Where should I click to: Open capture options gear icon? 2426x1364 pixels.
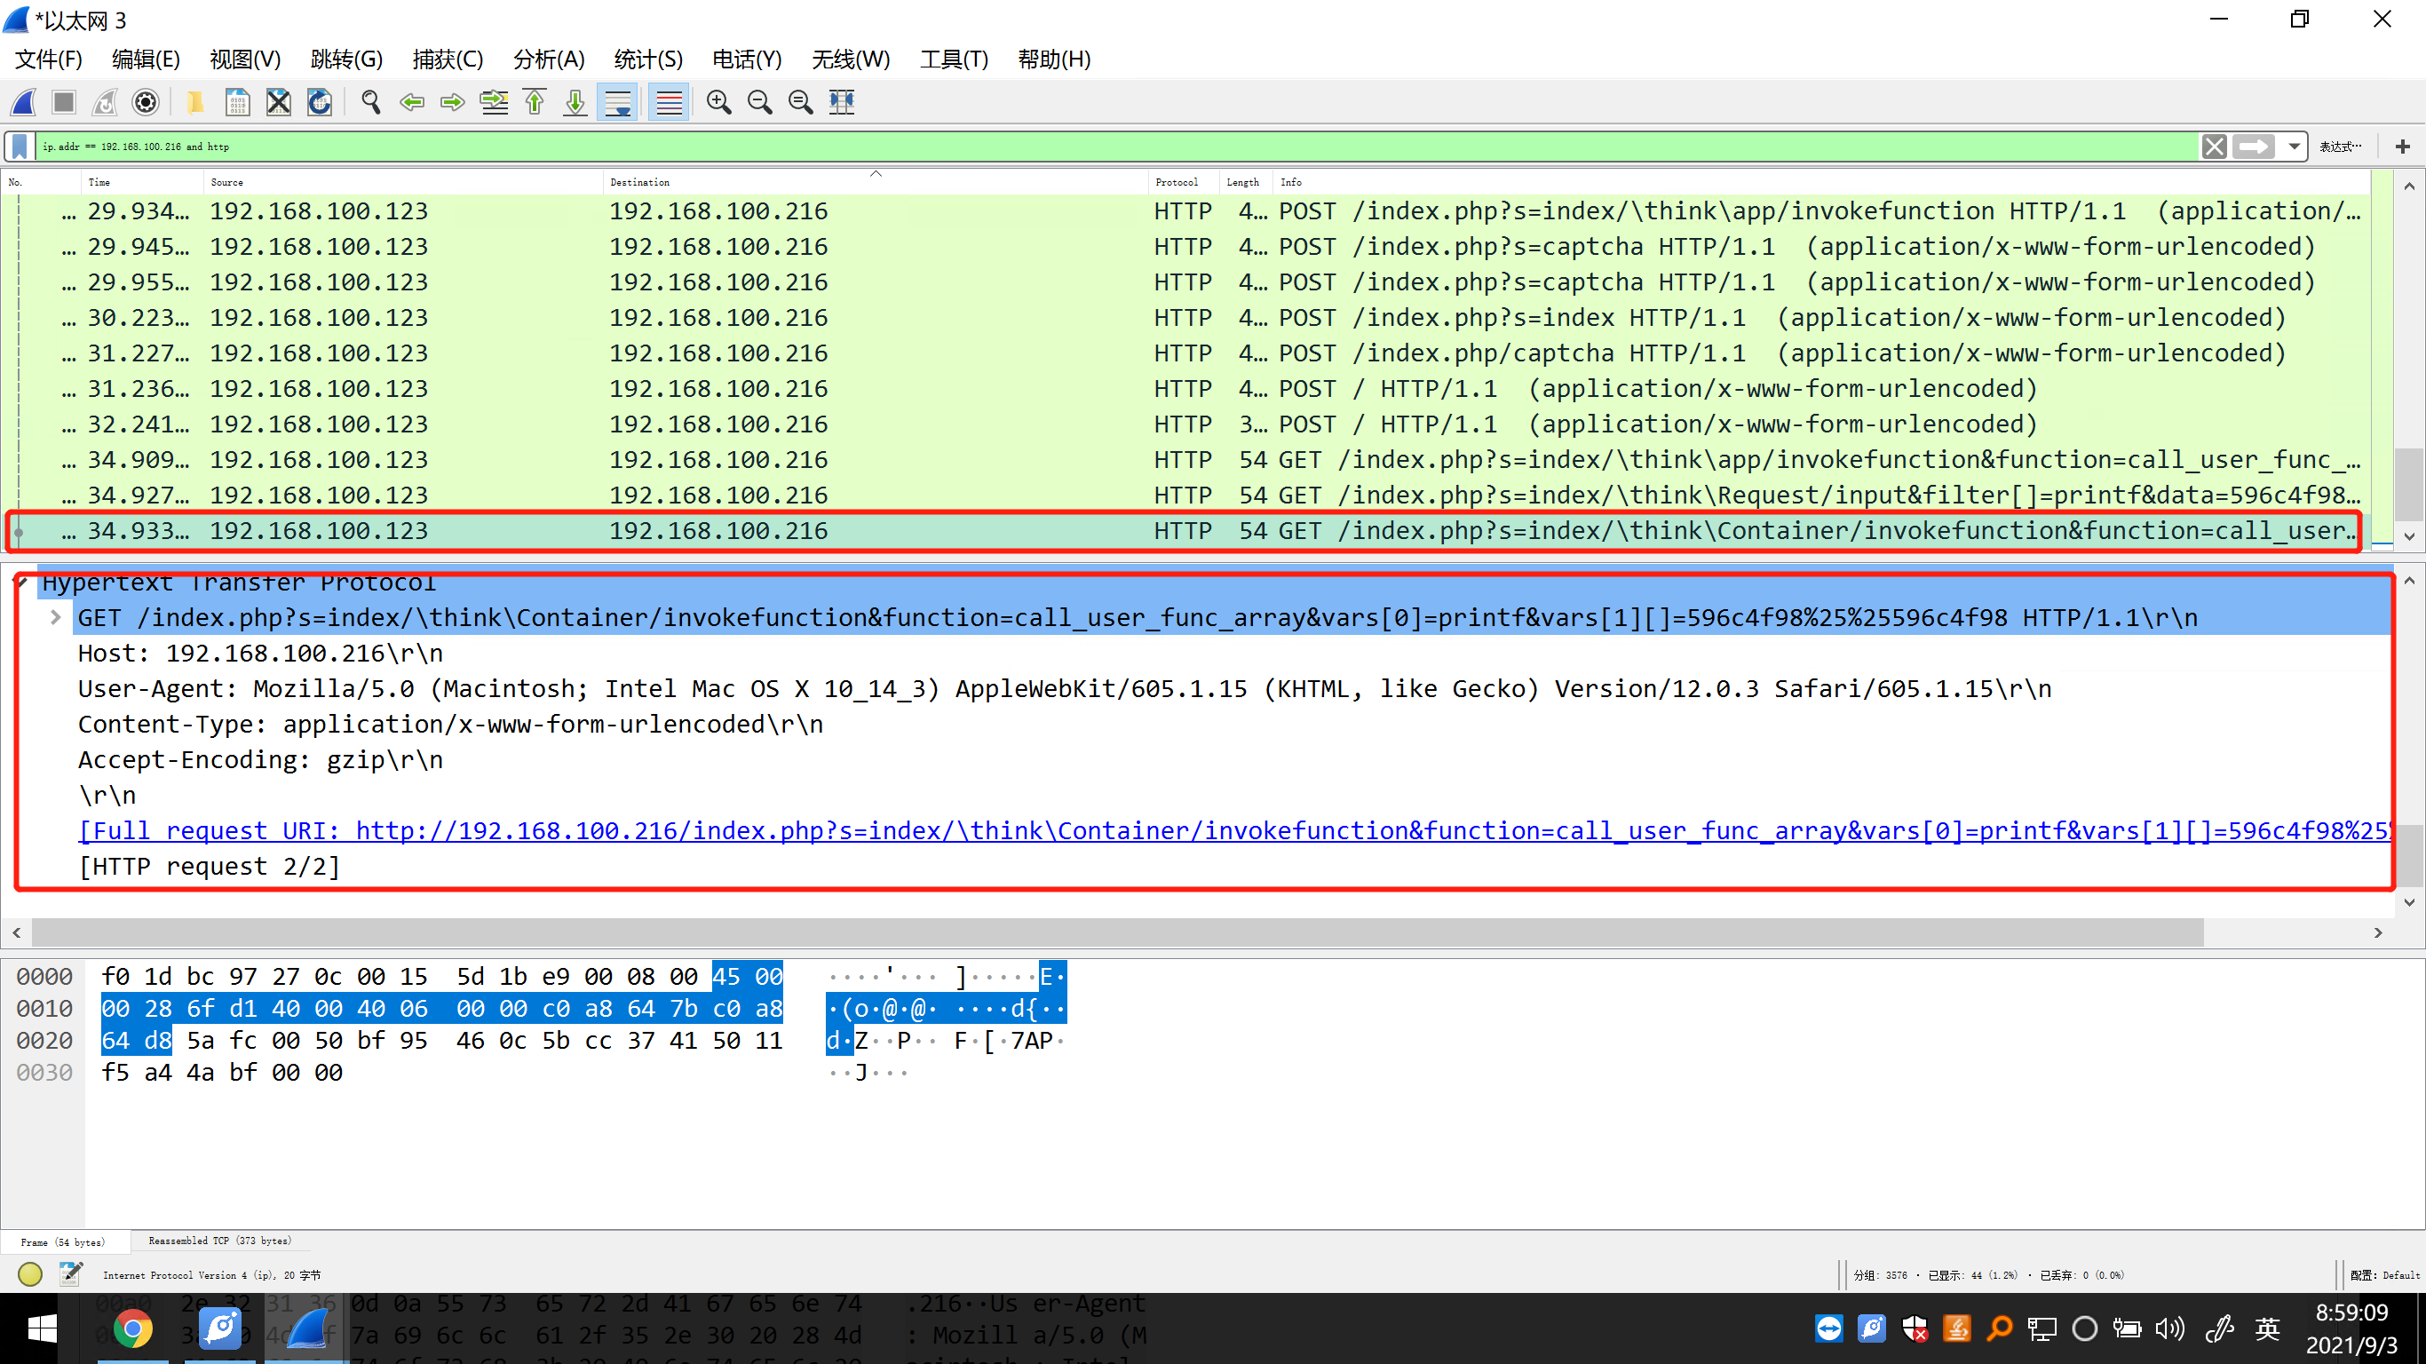tap(146, 102)
